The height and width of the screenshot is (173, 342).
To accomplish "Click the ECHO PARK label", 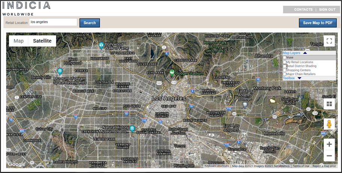I will coord(155,73).
